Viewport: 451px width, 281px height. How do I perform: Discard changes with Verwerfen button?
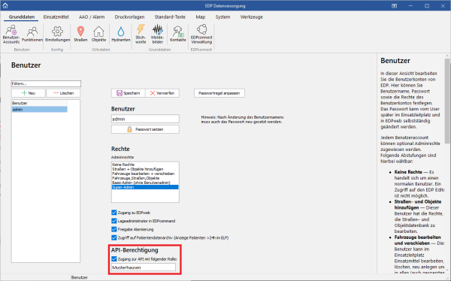coord(162,93)
